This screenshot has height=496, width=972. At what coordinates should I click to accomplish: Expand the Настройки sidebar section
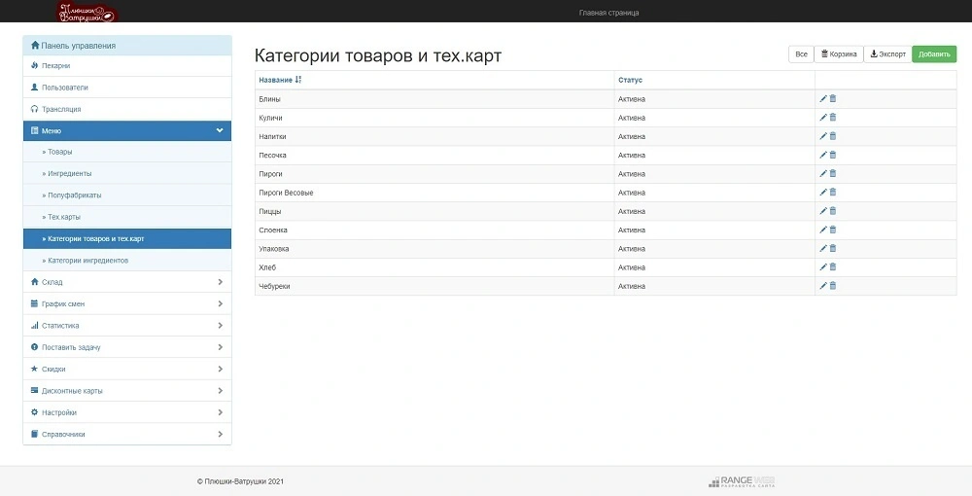point(127,412)
